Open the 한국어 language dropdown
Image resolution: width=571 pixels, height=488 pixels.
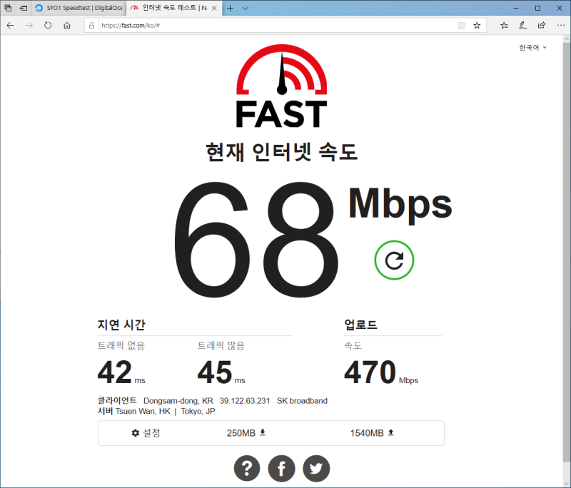(532, 48)
